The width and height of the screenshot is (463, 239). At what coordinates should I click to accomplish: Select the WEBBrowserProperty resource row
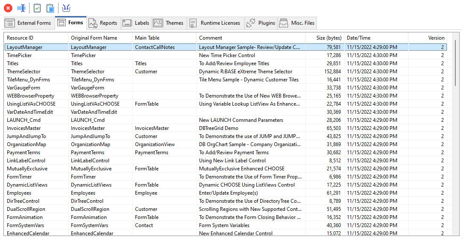click(226, 96)
